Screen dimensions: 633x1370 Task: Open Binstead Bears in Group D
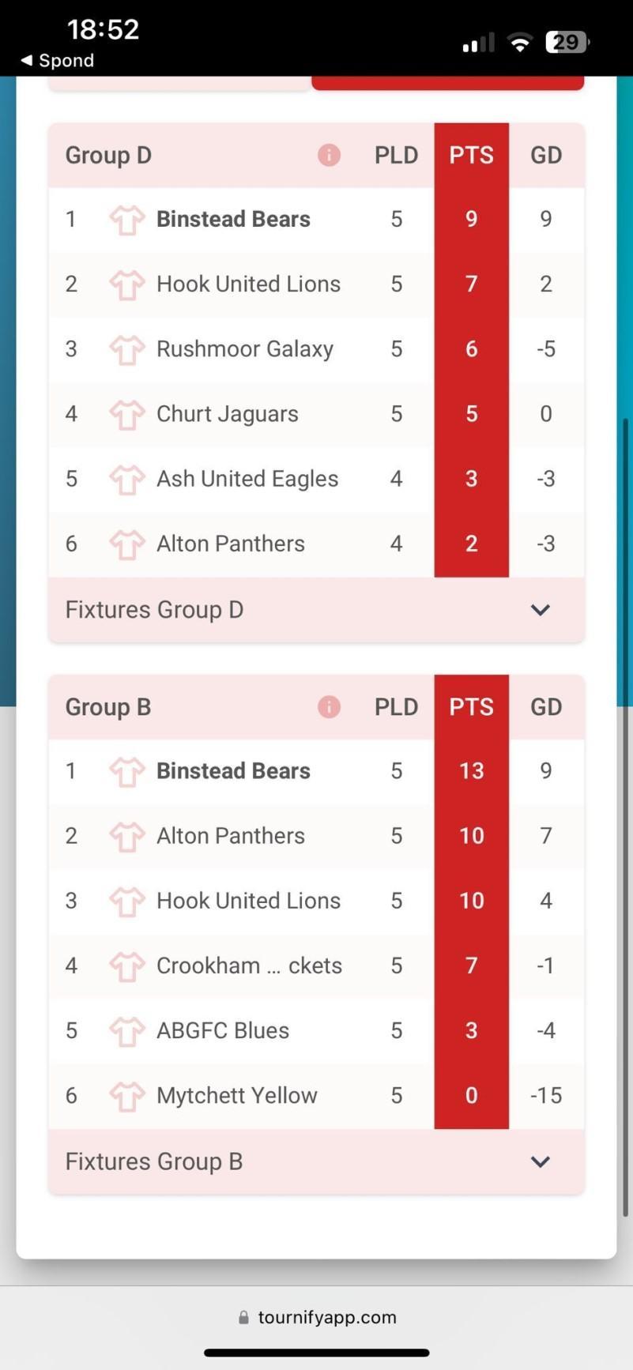coord(233,219)
